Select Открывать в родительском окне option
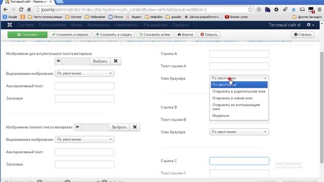This screenshot has width=324, height=182. tap(239, 92)
